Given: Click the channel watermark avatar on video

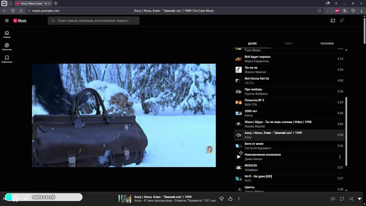Looking at the screenshot, I should [x=210, y=150].
